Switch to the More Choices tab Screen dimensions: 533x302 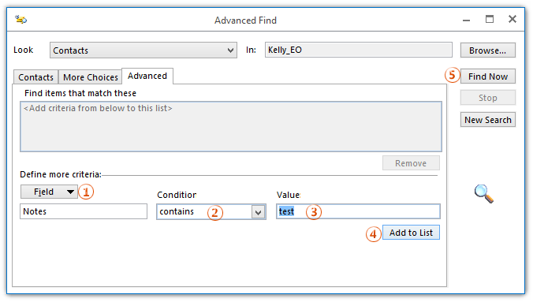click(91, 77)
